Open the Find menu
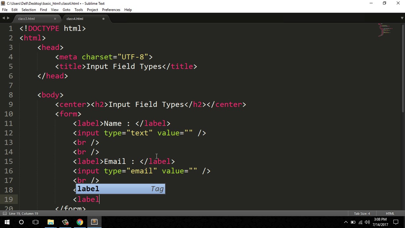This screenshot has height=228, width=405. click(x=43, y=10)
